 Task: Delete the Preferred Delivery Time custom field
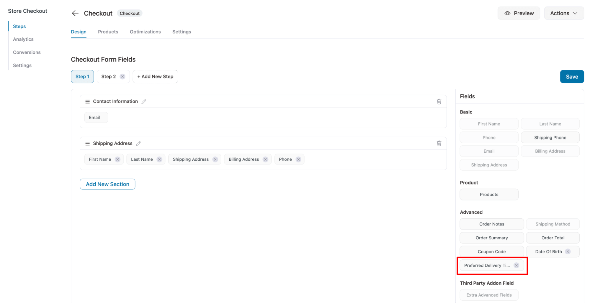pos(517,265)
